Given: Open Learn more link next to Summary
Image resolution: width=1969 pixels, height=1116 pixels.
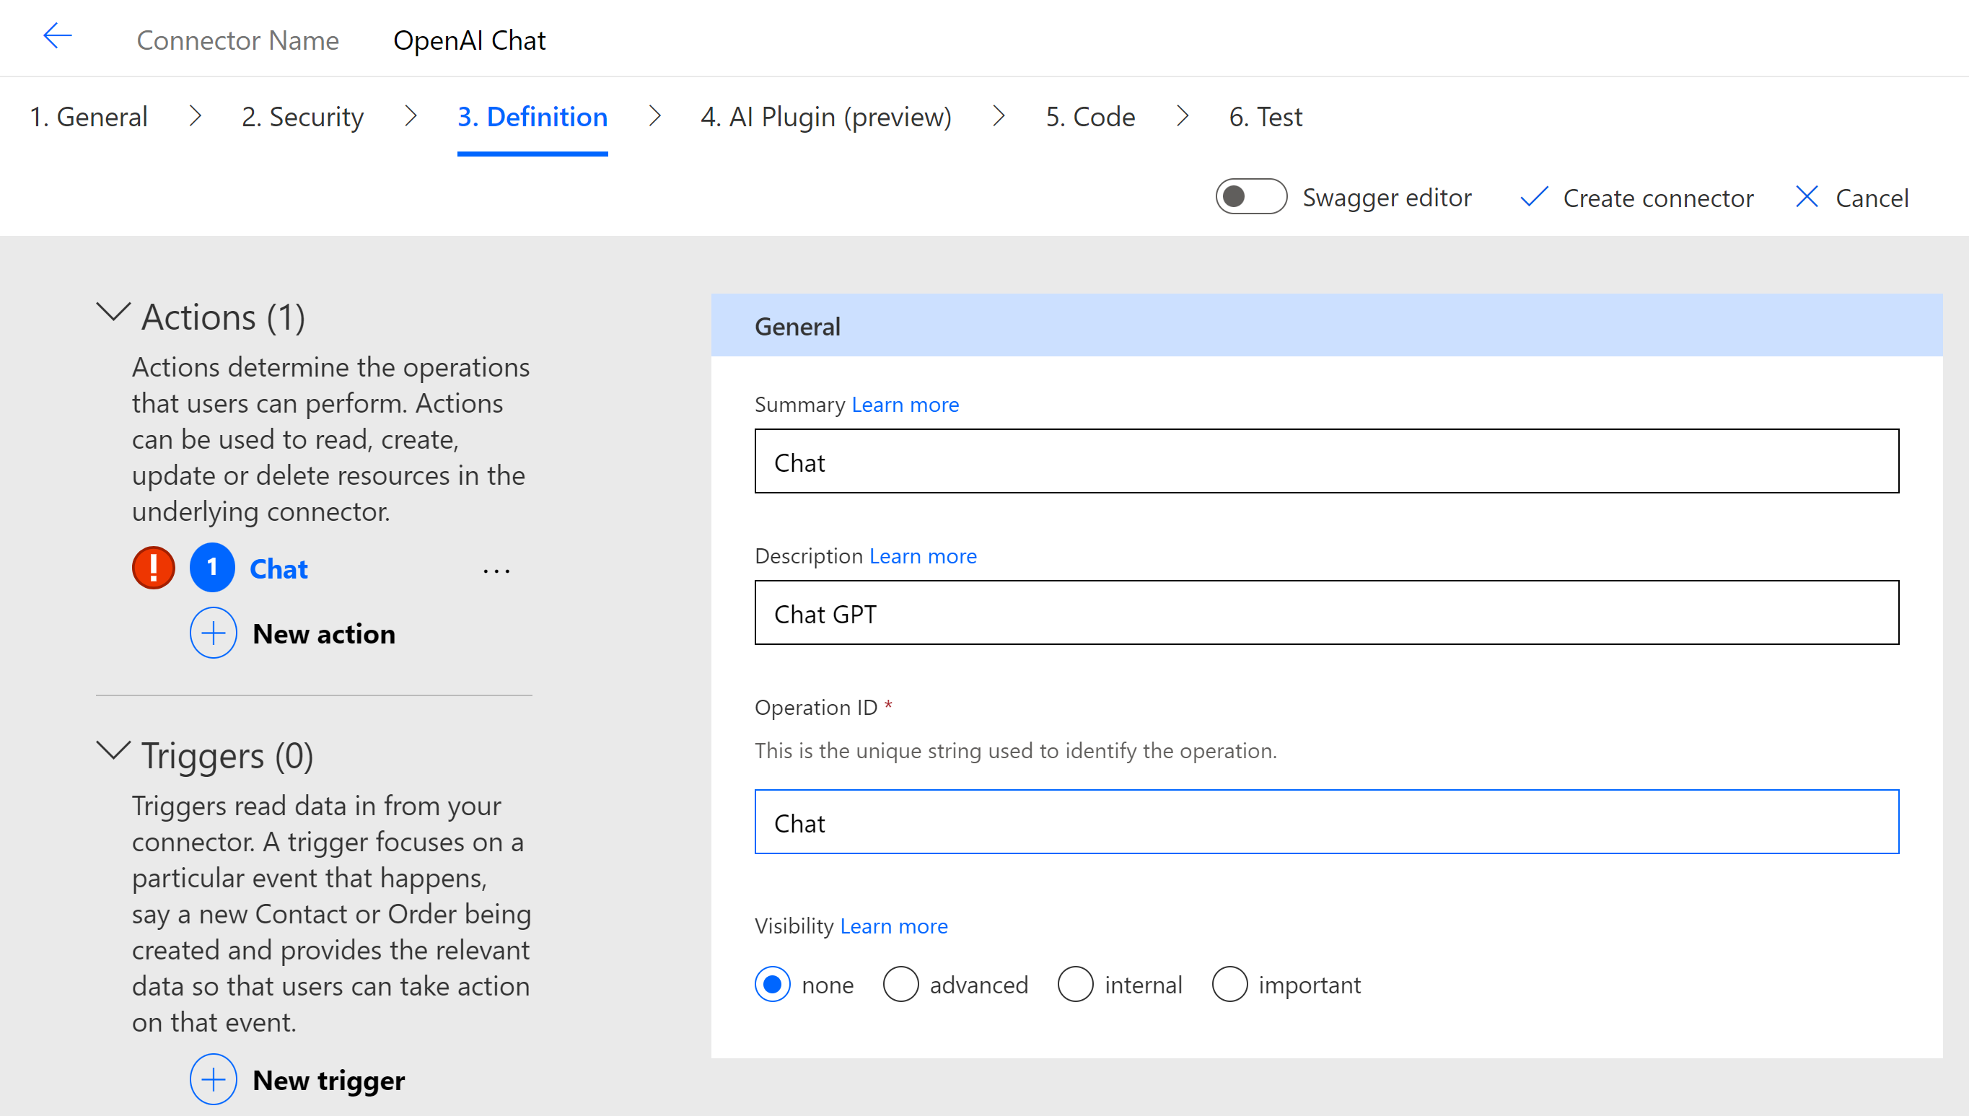Looking at the screenshot, I should pos(905,405).
